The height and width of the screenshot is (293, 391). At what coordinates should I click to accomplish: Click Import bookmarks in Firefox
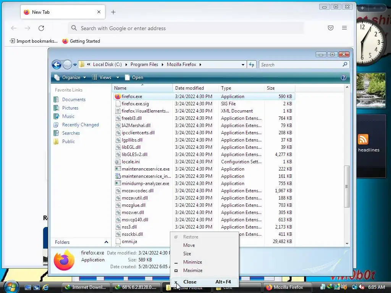click(x=34, y=41)
